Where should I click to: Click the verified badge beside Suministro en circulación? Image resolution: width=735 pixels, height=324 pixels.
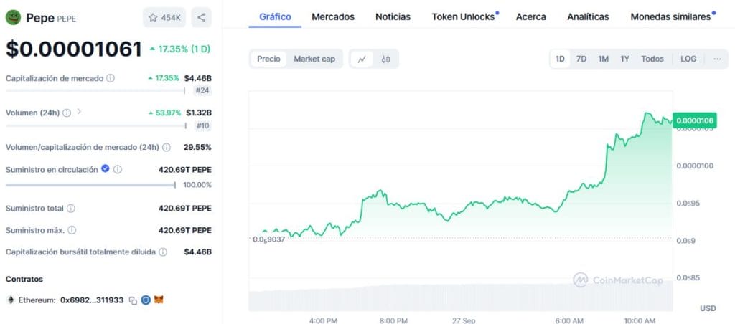106,168
